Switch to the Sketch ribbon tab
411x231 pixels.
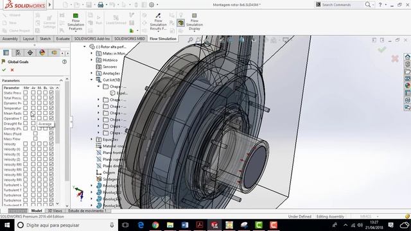tap(45, 38)
